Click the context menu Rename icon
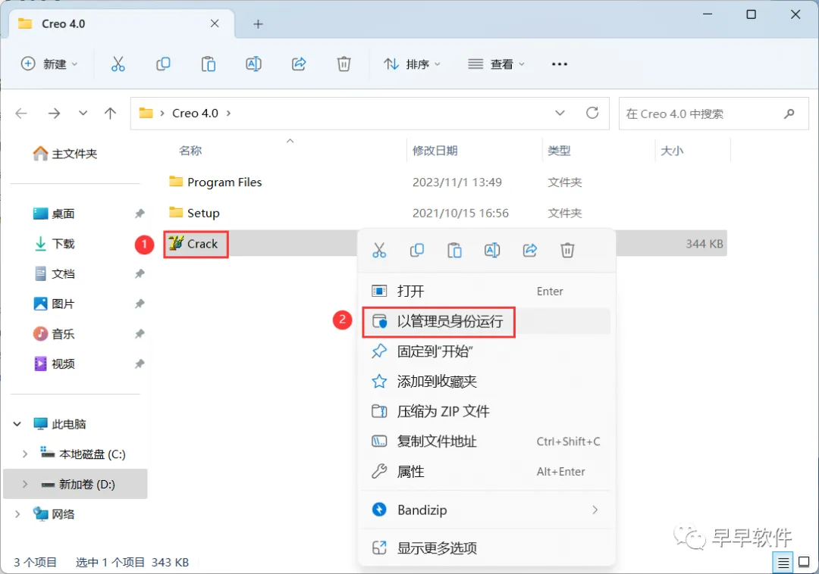Screen dimensions: 819x574 [492, 250]
